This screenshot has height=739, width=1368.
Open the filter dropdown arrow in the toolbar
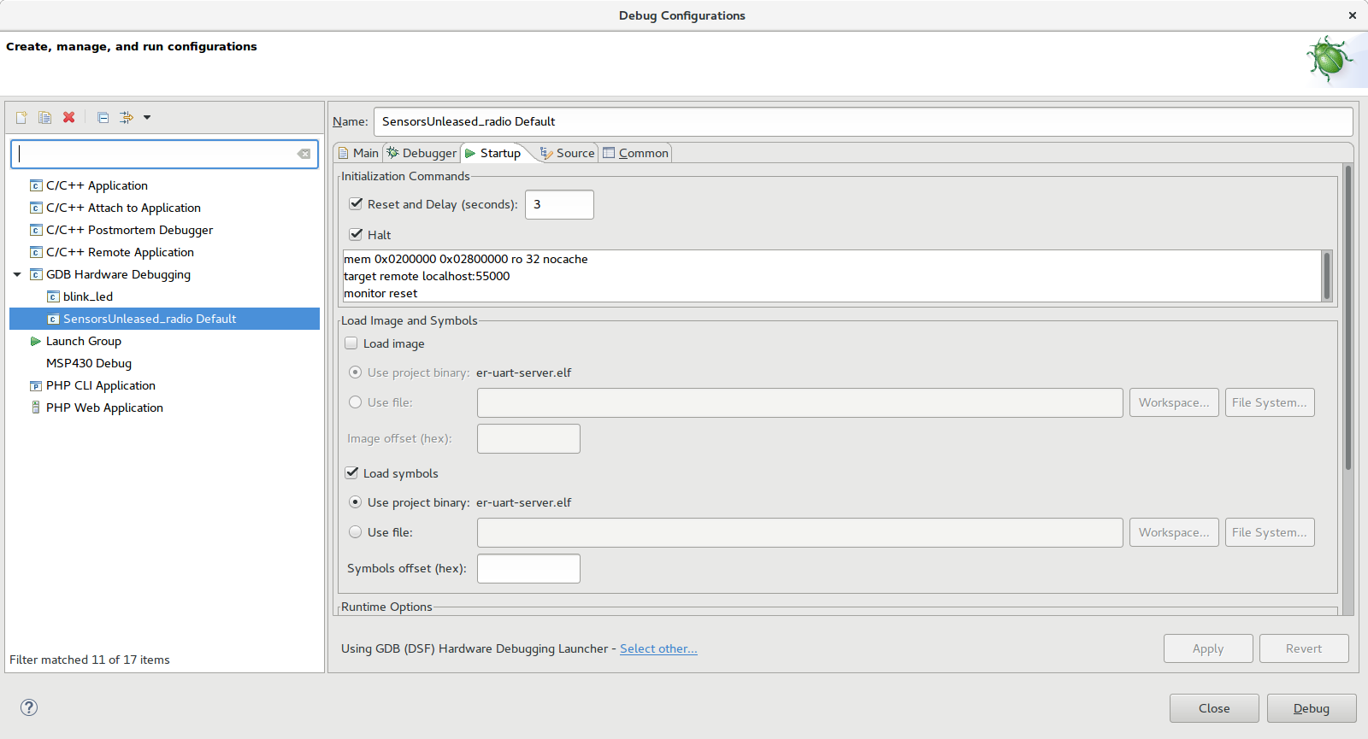coord(147,117)
